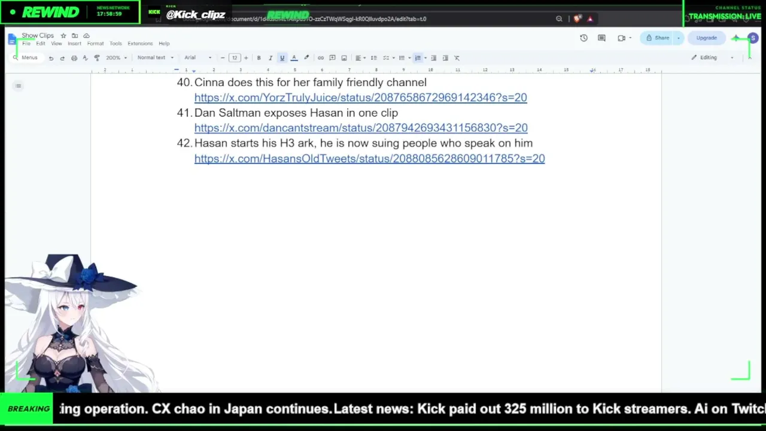
Task: Open the Extensions menu
Action: coord(140,44)
